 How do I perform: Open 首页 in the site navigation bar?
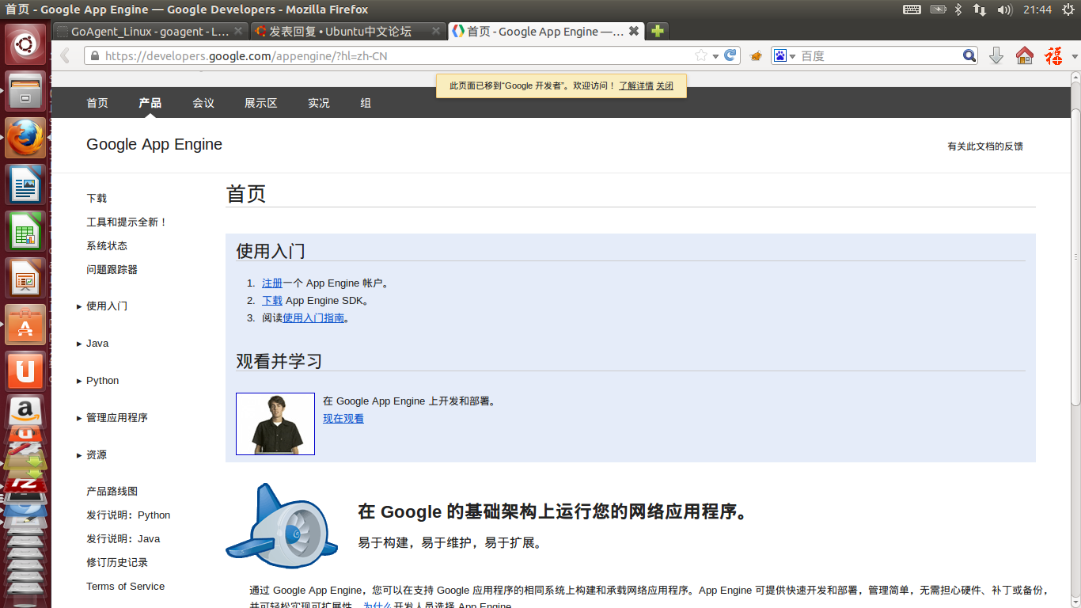pos(97,103)
